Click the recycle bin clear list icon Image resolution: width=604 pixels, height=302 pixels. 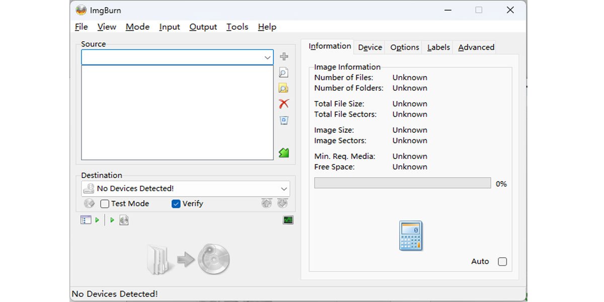[284, 120]
